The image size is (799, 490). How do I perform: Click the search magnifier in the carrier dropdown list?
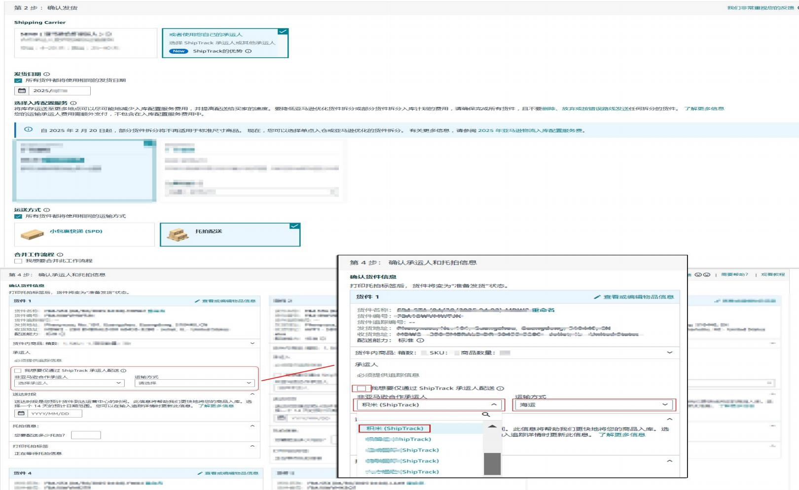point(486,415)
